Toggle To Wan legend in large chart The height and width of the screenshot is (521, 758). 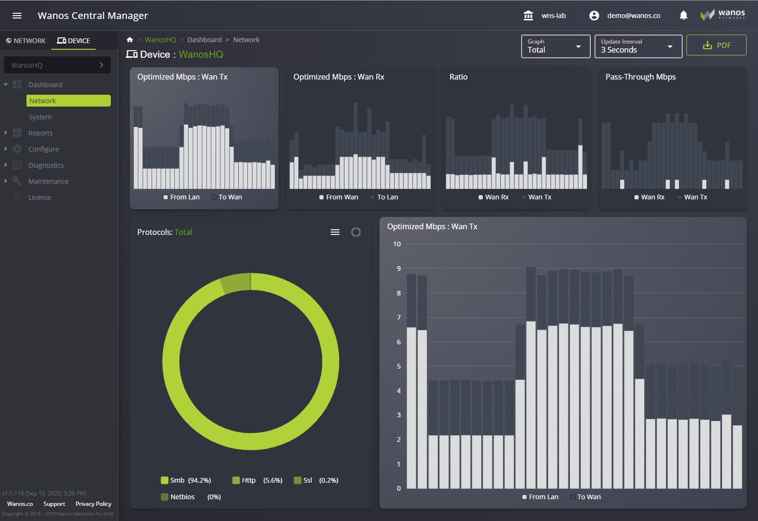pos(585,497)
